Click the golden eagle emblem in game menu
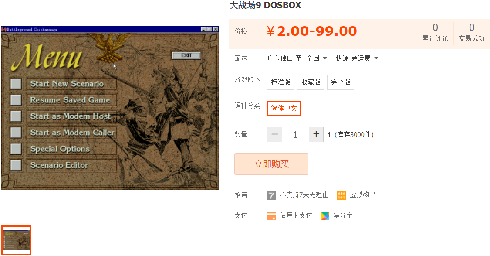Screen dimensions: 490x256 point(109,47)
